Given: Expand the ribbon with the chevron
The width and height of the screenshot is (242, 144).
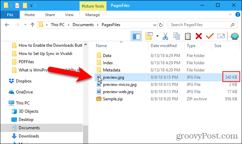Looking at the screenshot, I should pos(230,14).
